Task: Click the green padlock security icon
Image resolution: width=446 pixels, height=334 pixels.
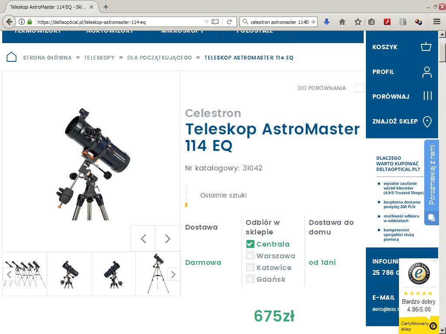Action: (30, 22)
